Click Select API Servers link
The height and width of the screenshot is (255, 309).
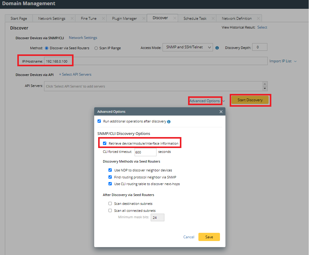75,74
